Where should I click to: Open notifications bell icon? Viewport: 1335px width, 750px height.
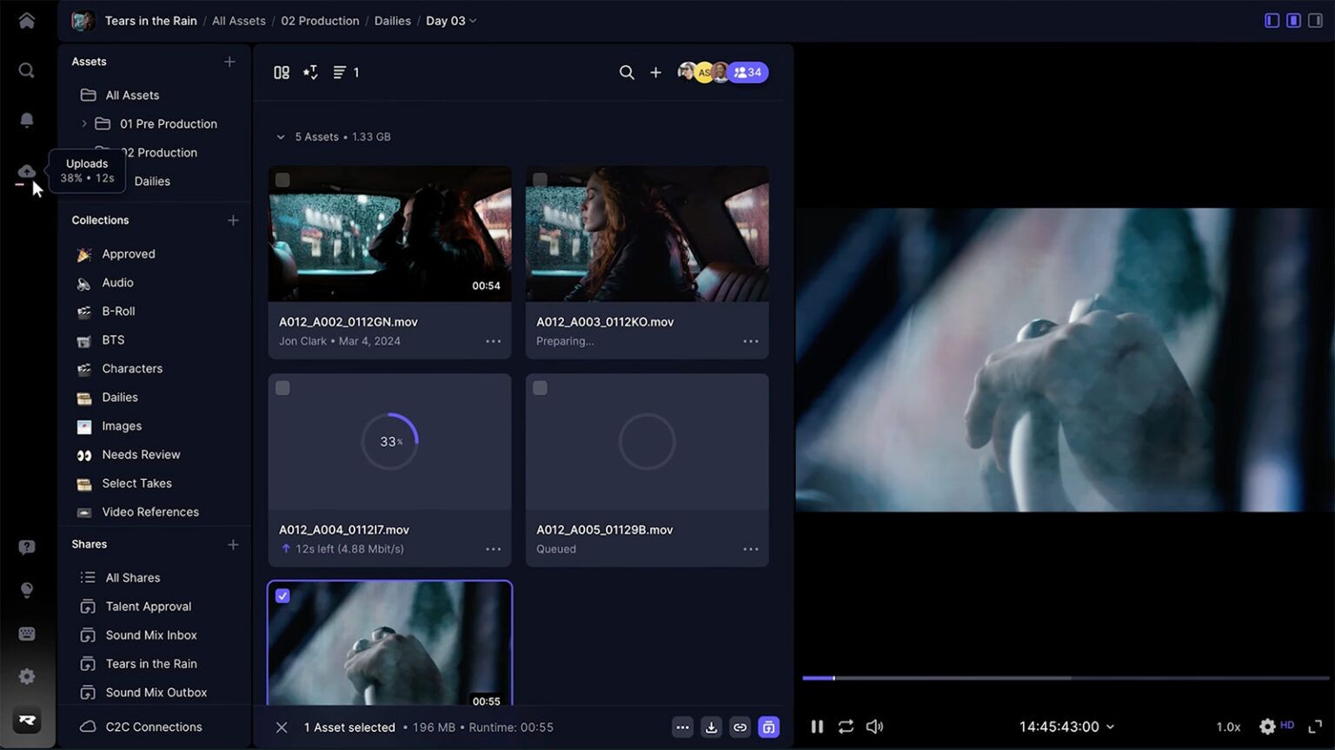[x=27, y=120]
